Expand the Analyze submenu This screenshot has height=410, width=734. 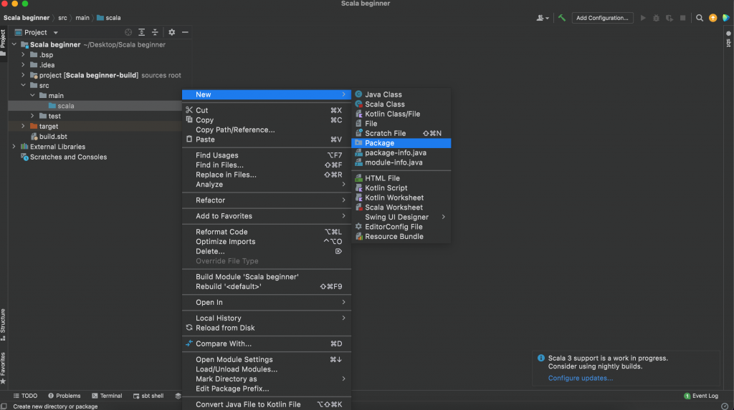point(267,185)
